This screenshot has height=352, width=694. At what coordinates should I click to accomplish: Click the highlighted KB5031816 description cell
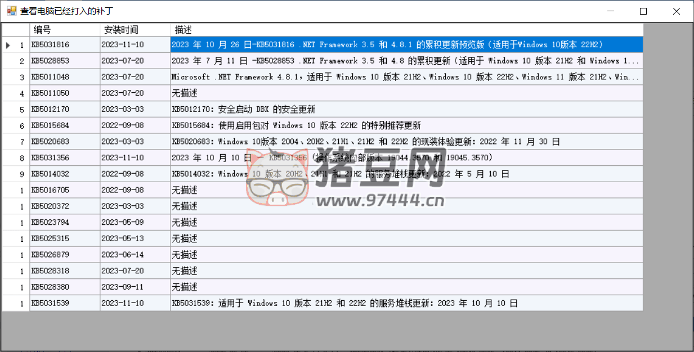tap(406, 45)
